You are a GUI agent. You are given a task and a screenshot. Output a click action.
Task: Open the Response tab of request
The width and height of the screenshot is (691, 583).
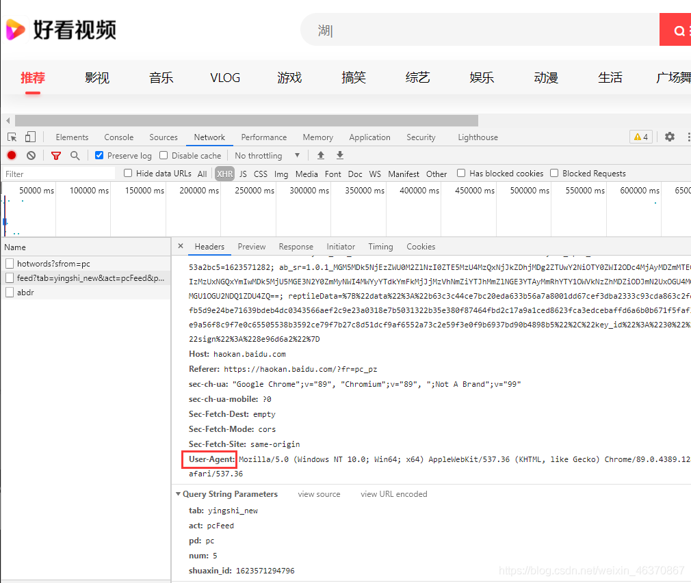(x=296, y=247)
